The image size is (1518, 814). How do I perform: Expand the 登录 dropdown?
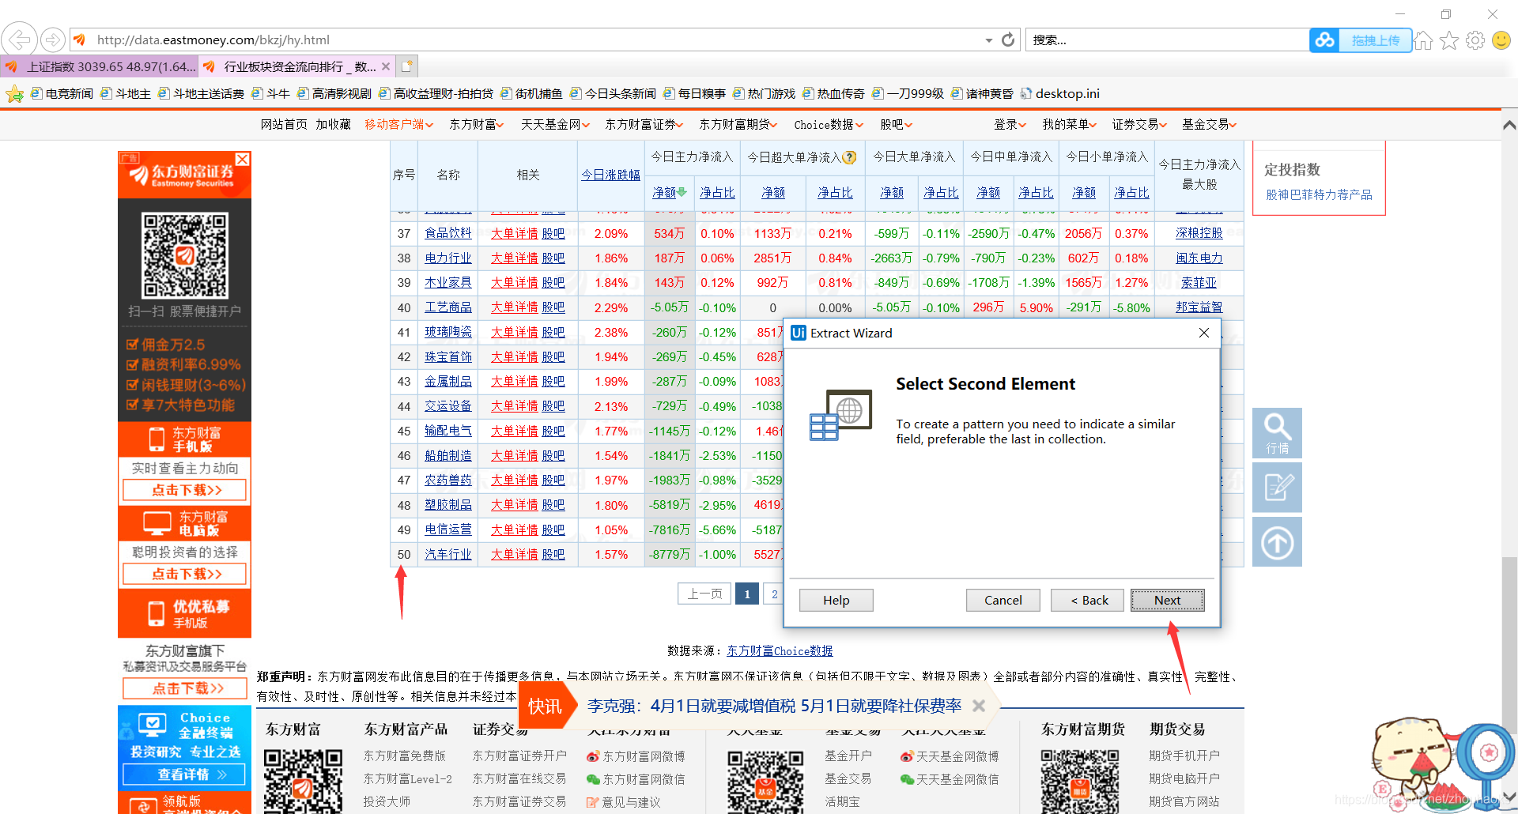(x=1010, y=124)
